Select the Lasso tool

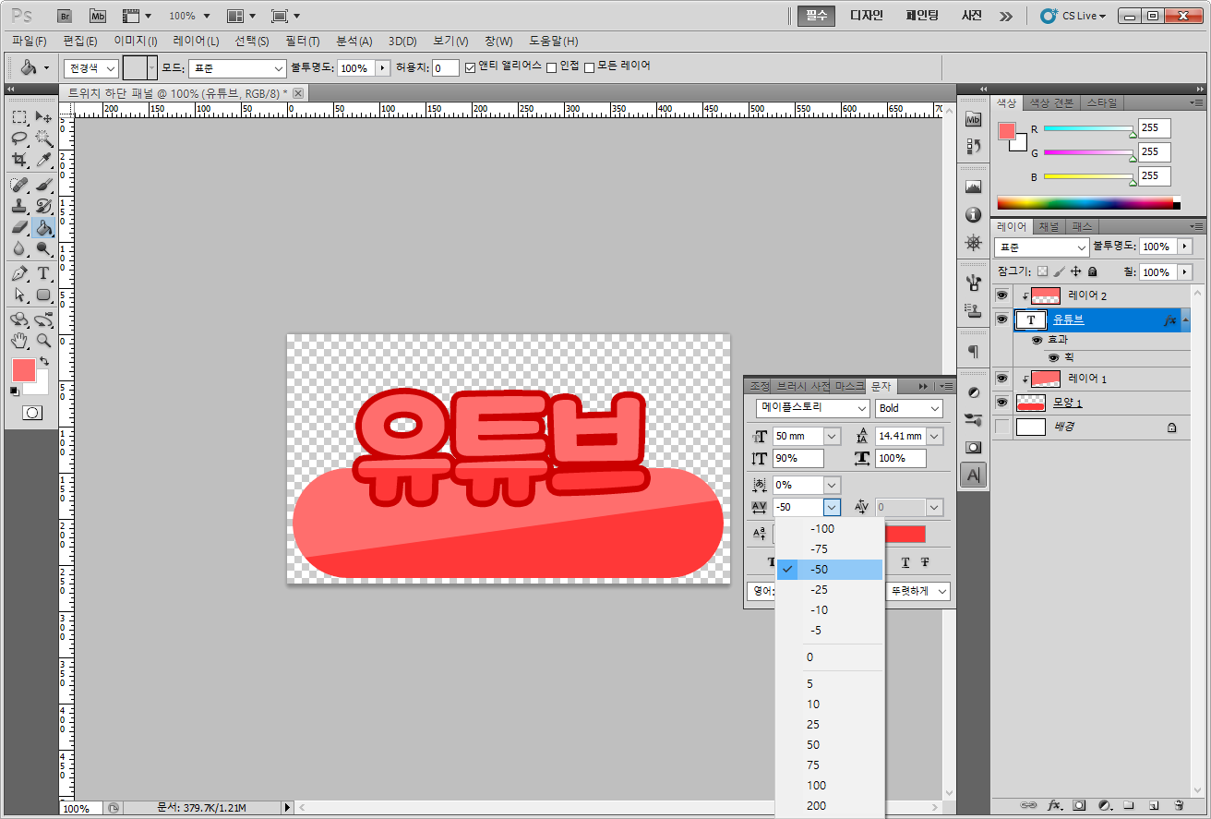(19, 139)
